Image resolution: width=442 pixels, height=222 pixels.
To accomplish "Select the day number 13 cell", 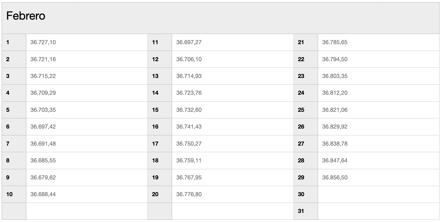I will click(160, 76).
